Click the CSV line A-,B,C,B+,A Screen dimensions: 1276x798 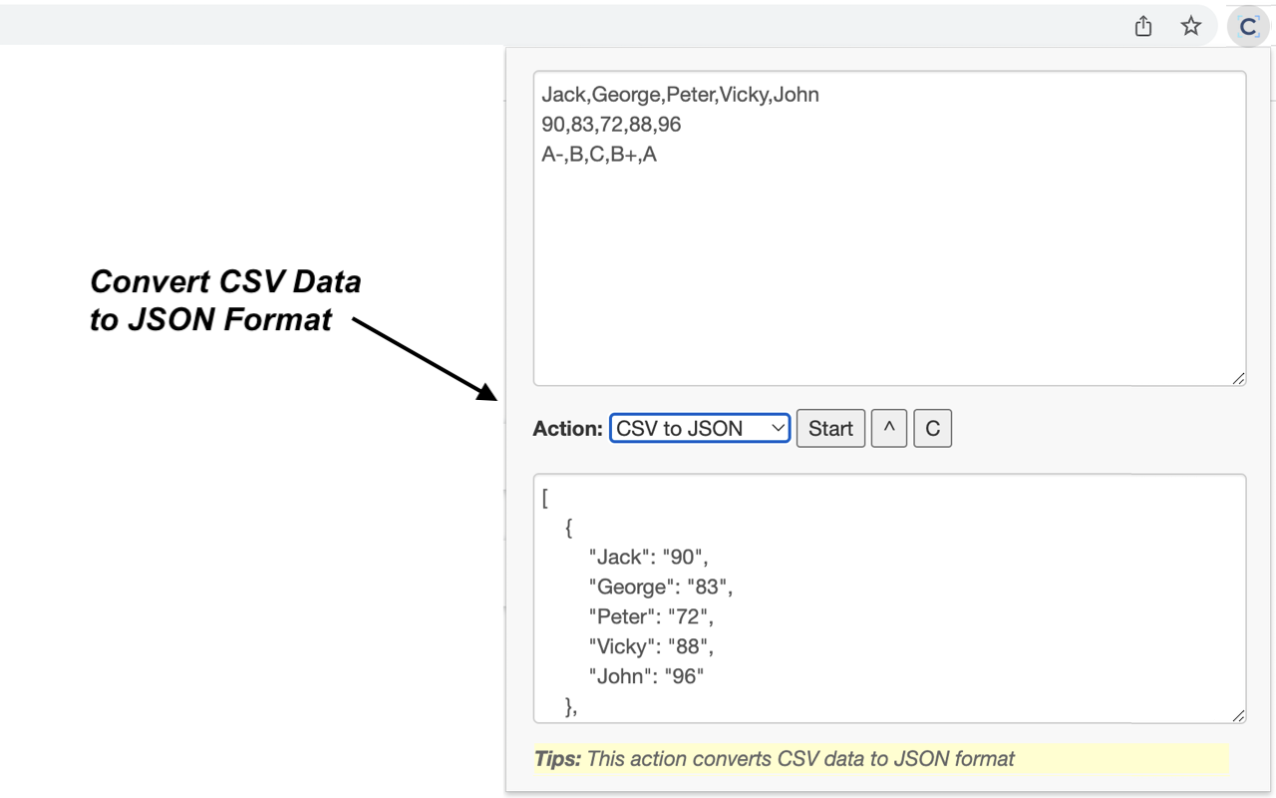point(599,155)
